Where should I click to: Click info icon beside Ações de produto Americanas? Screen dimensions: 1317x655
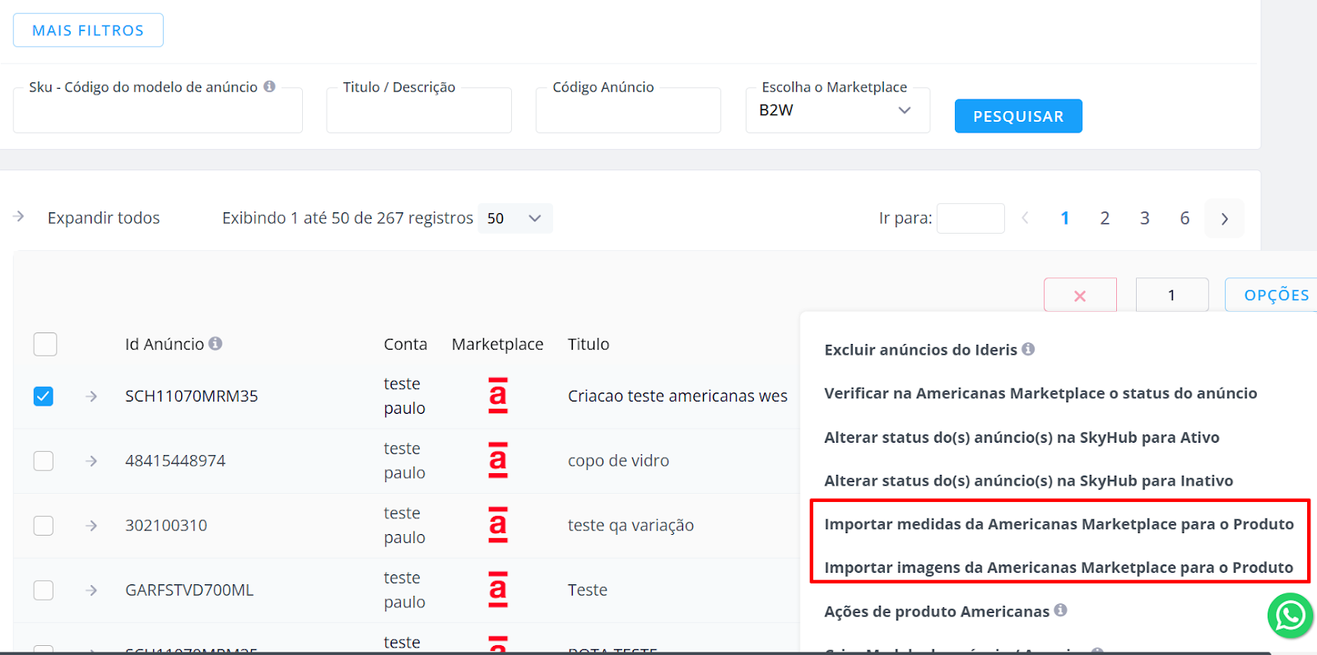pyautogui.click(x=1060, y=610)
